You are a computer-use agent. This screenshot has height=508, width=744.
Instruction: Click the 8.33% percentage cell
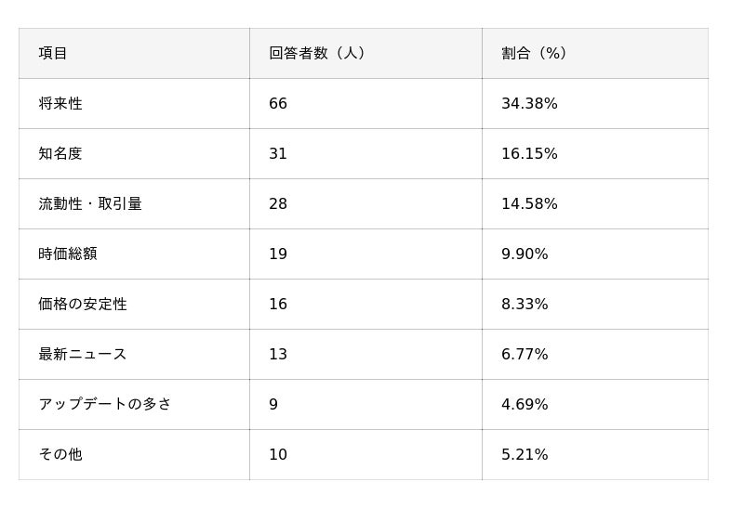pyautogui.click(x=525, y=305)
